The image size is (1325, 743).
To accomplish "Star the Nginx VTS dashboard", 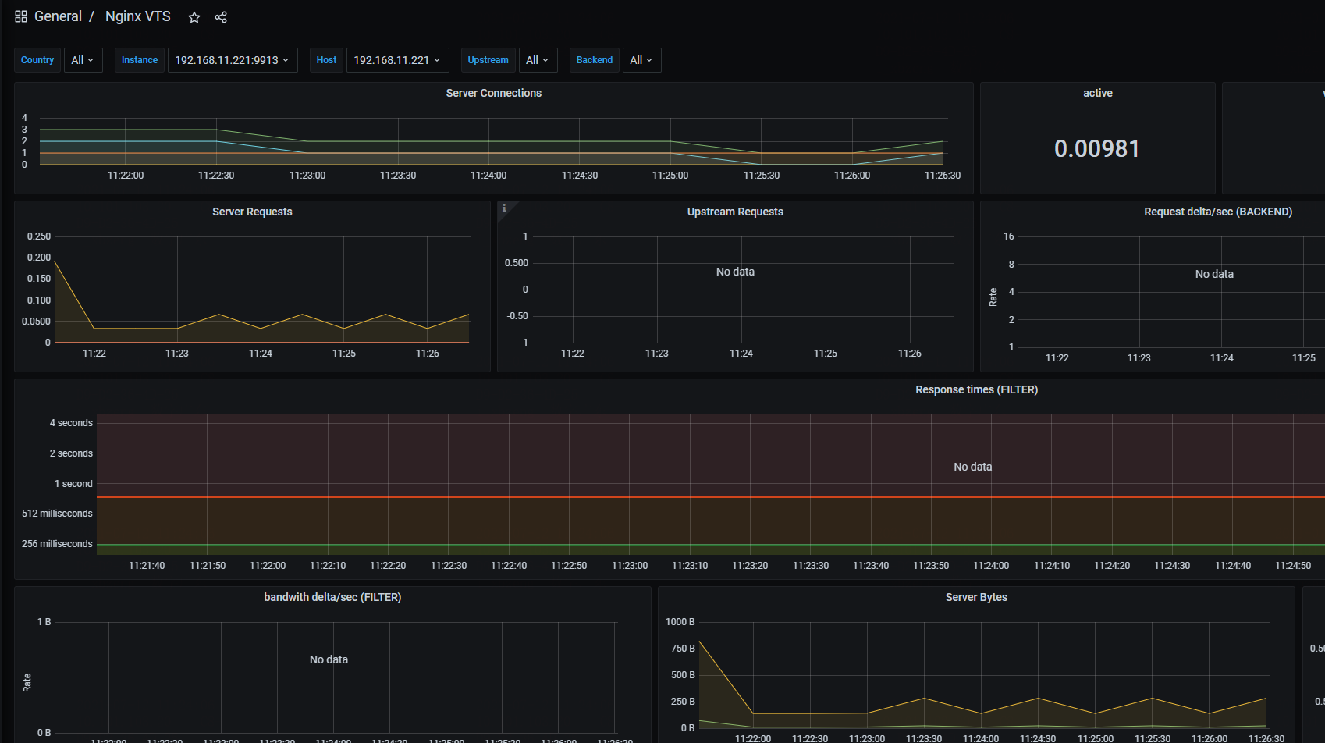I will 194,17.
